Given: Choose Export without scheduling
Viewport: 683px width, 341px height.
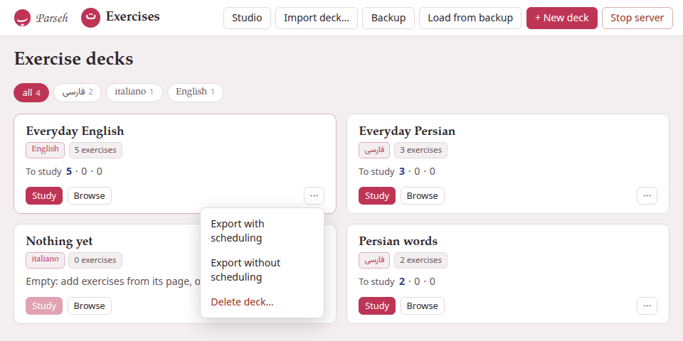Looking at the screenshot, I should pos(262,270).
